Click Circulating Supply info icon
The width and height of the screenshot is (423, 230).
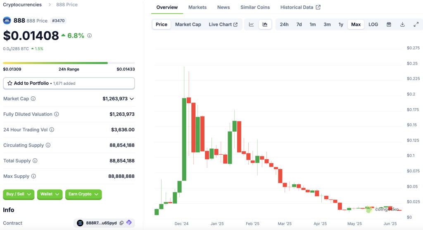coord(48,145)
